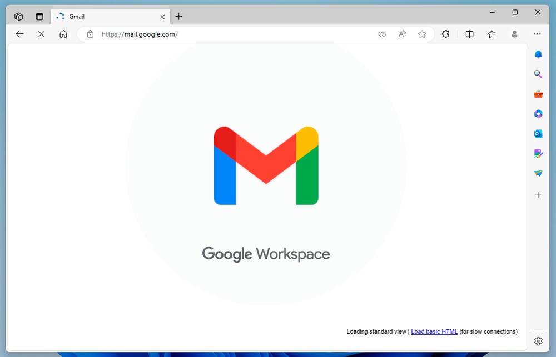Open the Drop paper plane sidebar icon

coord(538,173)
